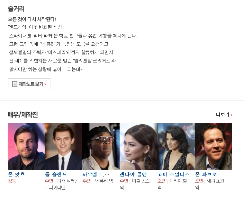Select 존 파브로's portrait photo

[213, 146]
